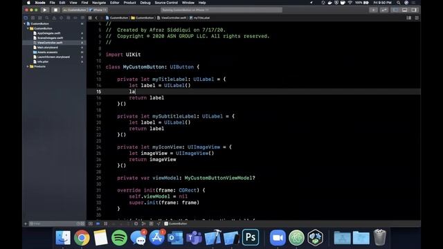
Task: Open Wi-Fi status menu
Action: [350, 3]
